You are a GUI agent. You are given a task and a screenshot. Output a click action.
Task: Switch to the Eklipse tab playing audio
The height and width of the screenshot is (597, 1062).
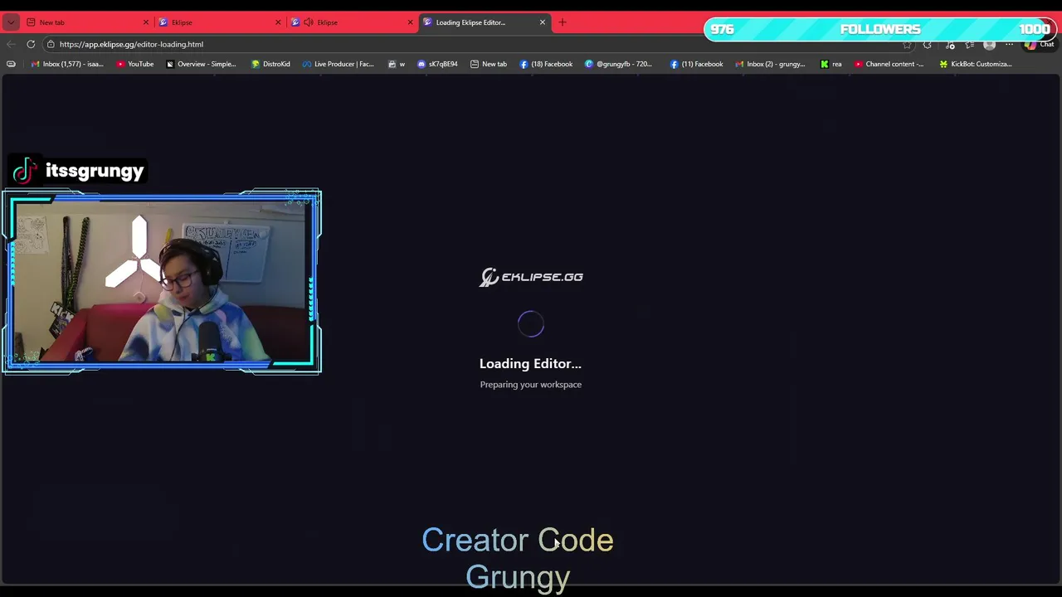(353, 22)
